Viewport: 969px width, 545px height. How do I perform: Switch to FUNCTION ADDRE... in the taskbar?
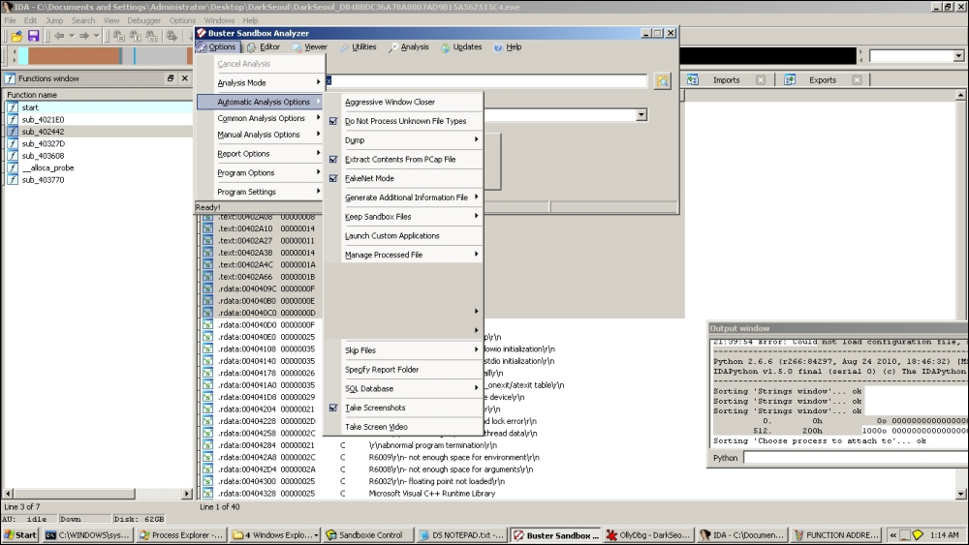836,535
